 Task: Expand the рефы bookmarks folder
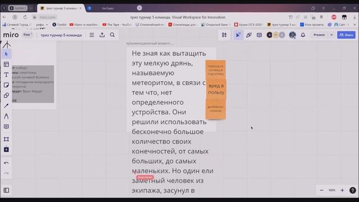click(42, 25)
